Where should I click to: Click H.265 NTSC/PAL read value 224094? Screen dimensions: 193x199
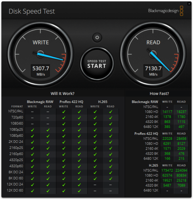point(181,170)
